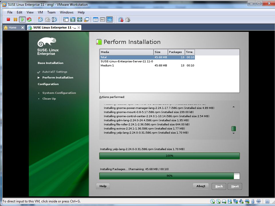Select the Total row in the media table
The image size is (275, 206).
click(x=147, y=57)
